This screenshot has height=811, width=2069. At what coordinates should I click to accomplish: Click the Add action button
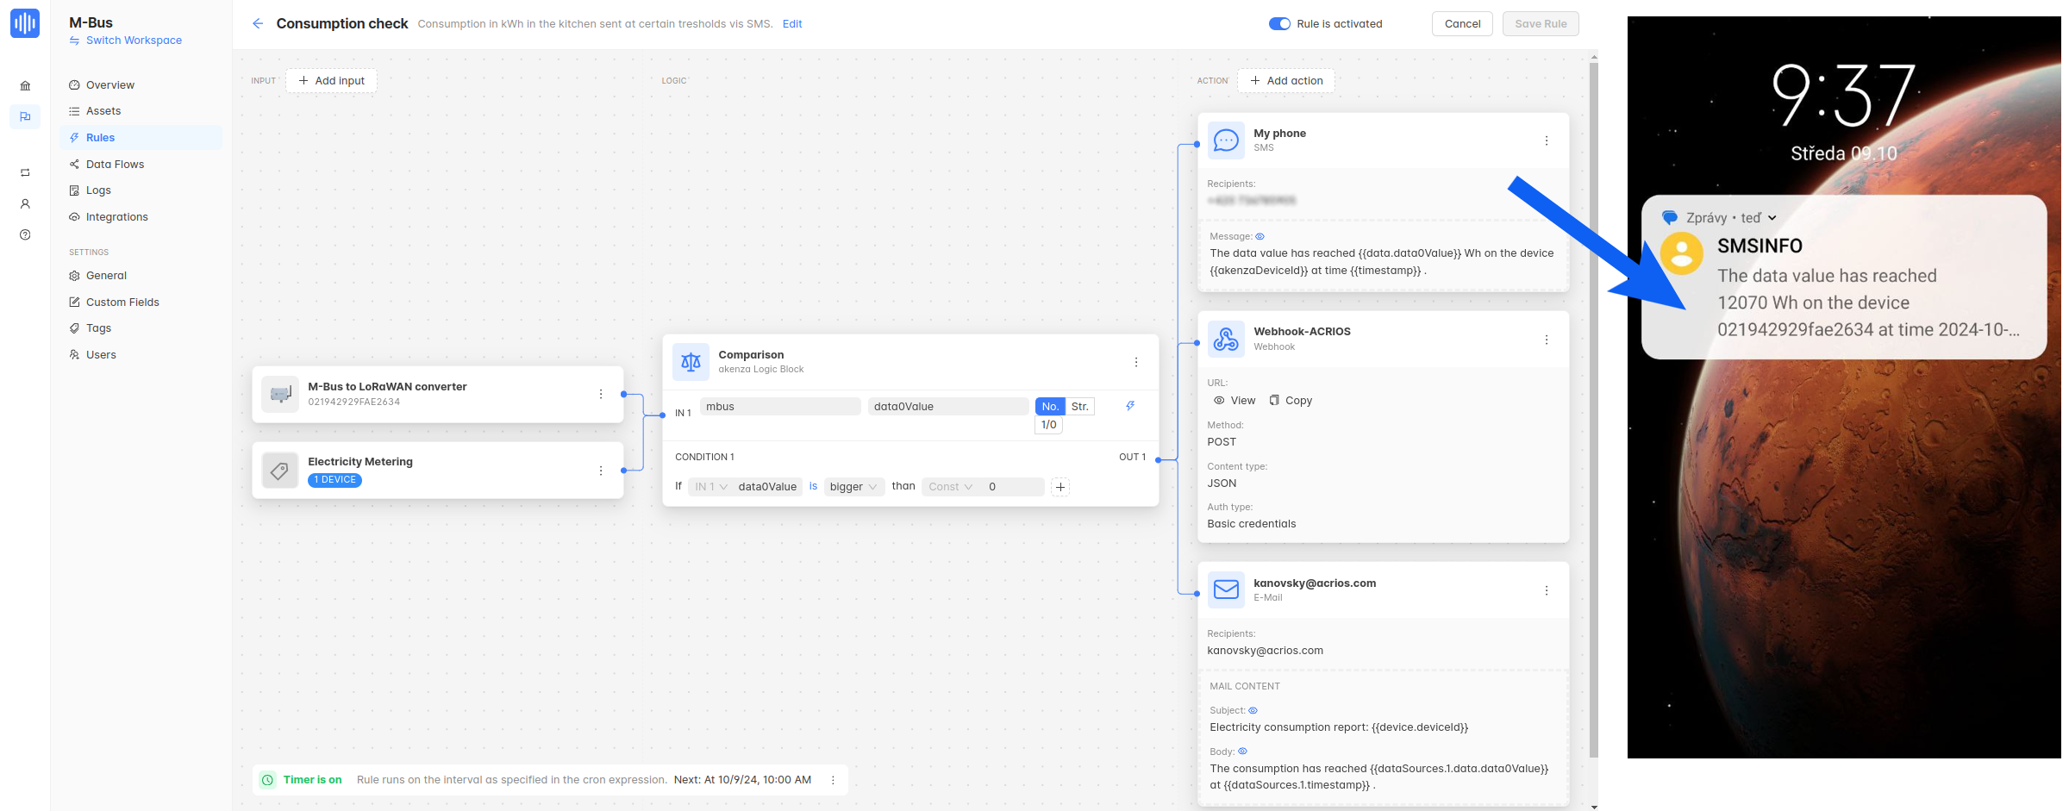click(1285, 81)
